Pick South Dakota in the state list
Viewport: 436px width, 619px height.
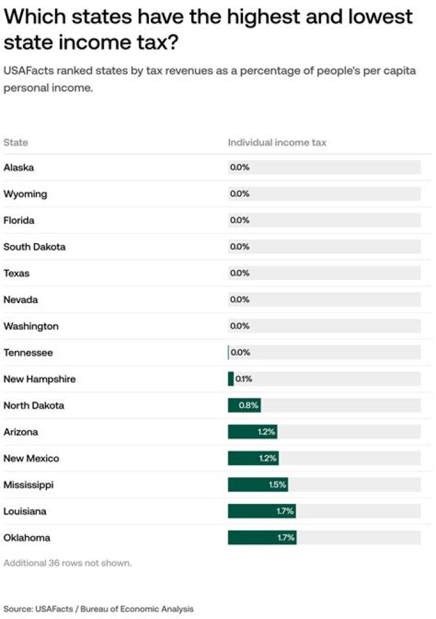point(35,247)
